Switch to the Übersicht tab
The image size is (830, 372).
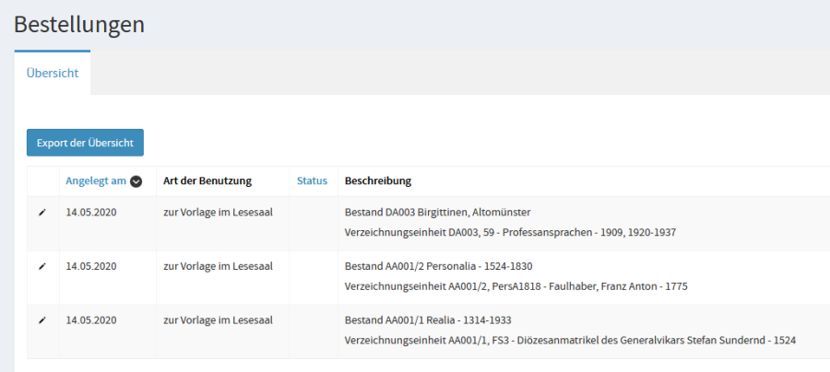tap(53, 73)
